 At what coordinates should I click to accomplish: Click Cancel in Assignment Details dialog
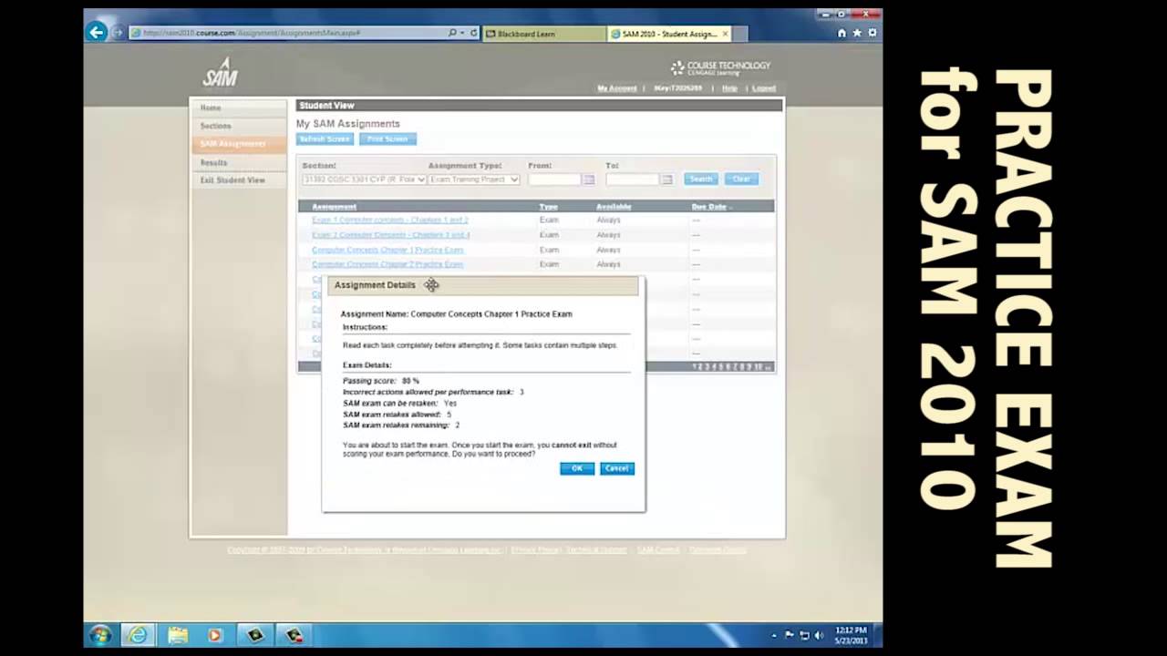[x=617, y=468]
